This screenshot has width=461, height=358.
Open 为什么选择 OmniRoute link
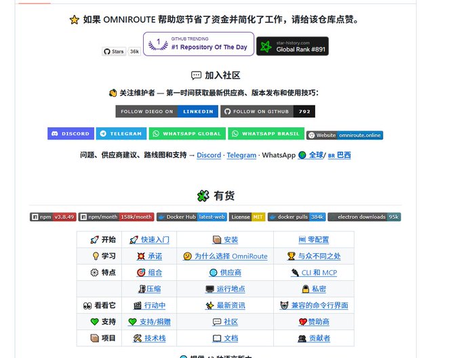[225, 256]
